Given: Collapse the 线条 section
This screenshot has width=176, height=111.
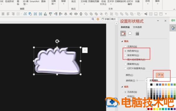Looking at the screenshot, I should [x=122, y=87].
